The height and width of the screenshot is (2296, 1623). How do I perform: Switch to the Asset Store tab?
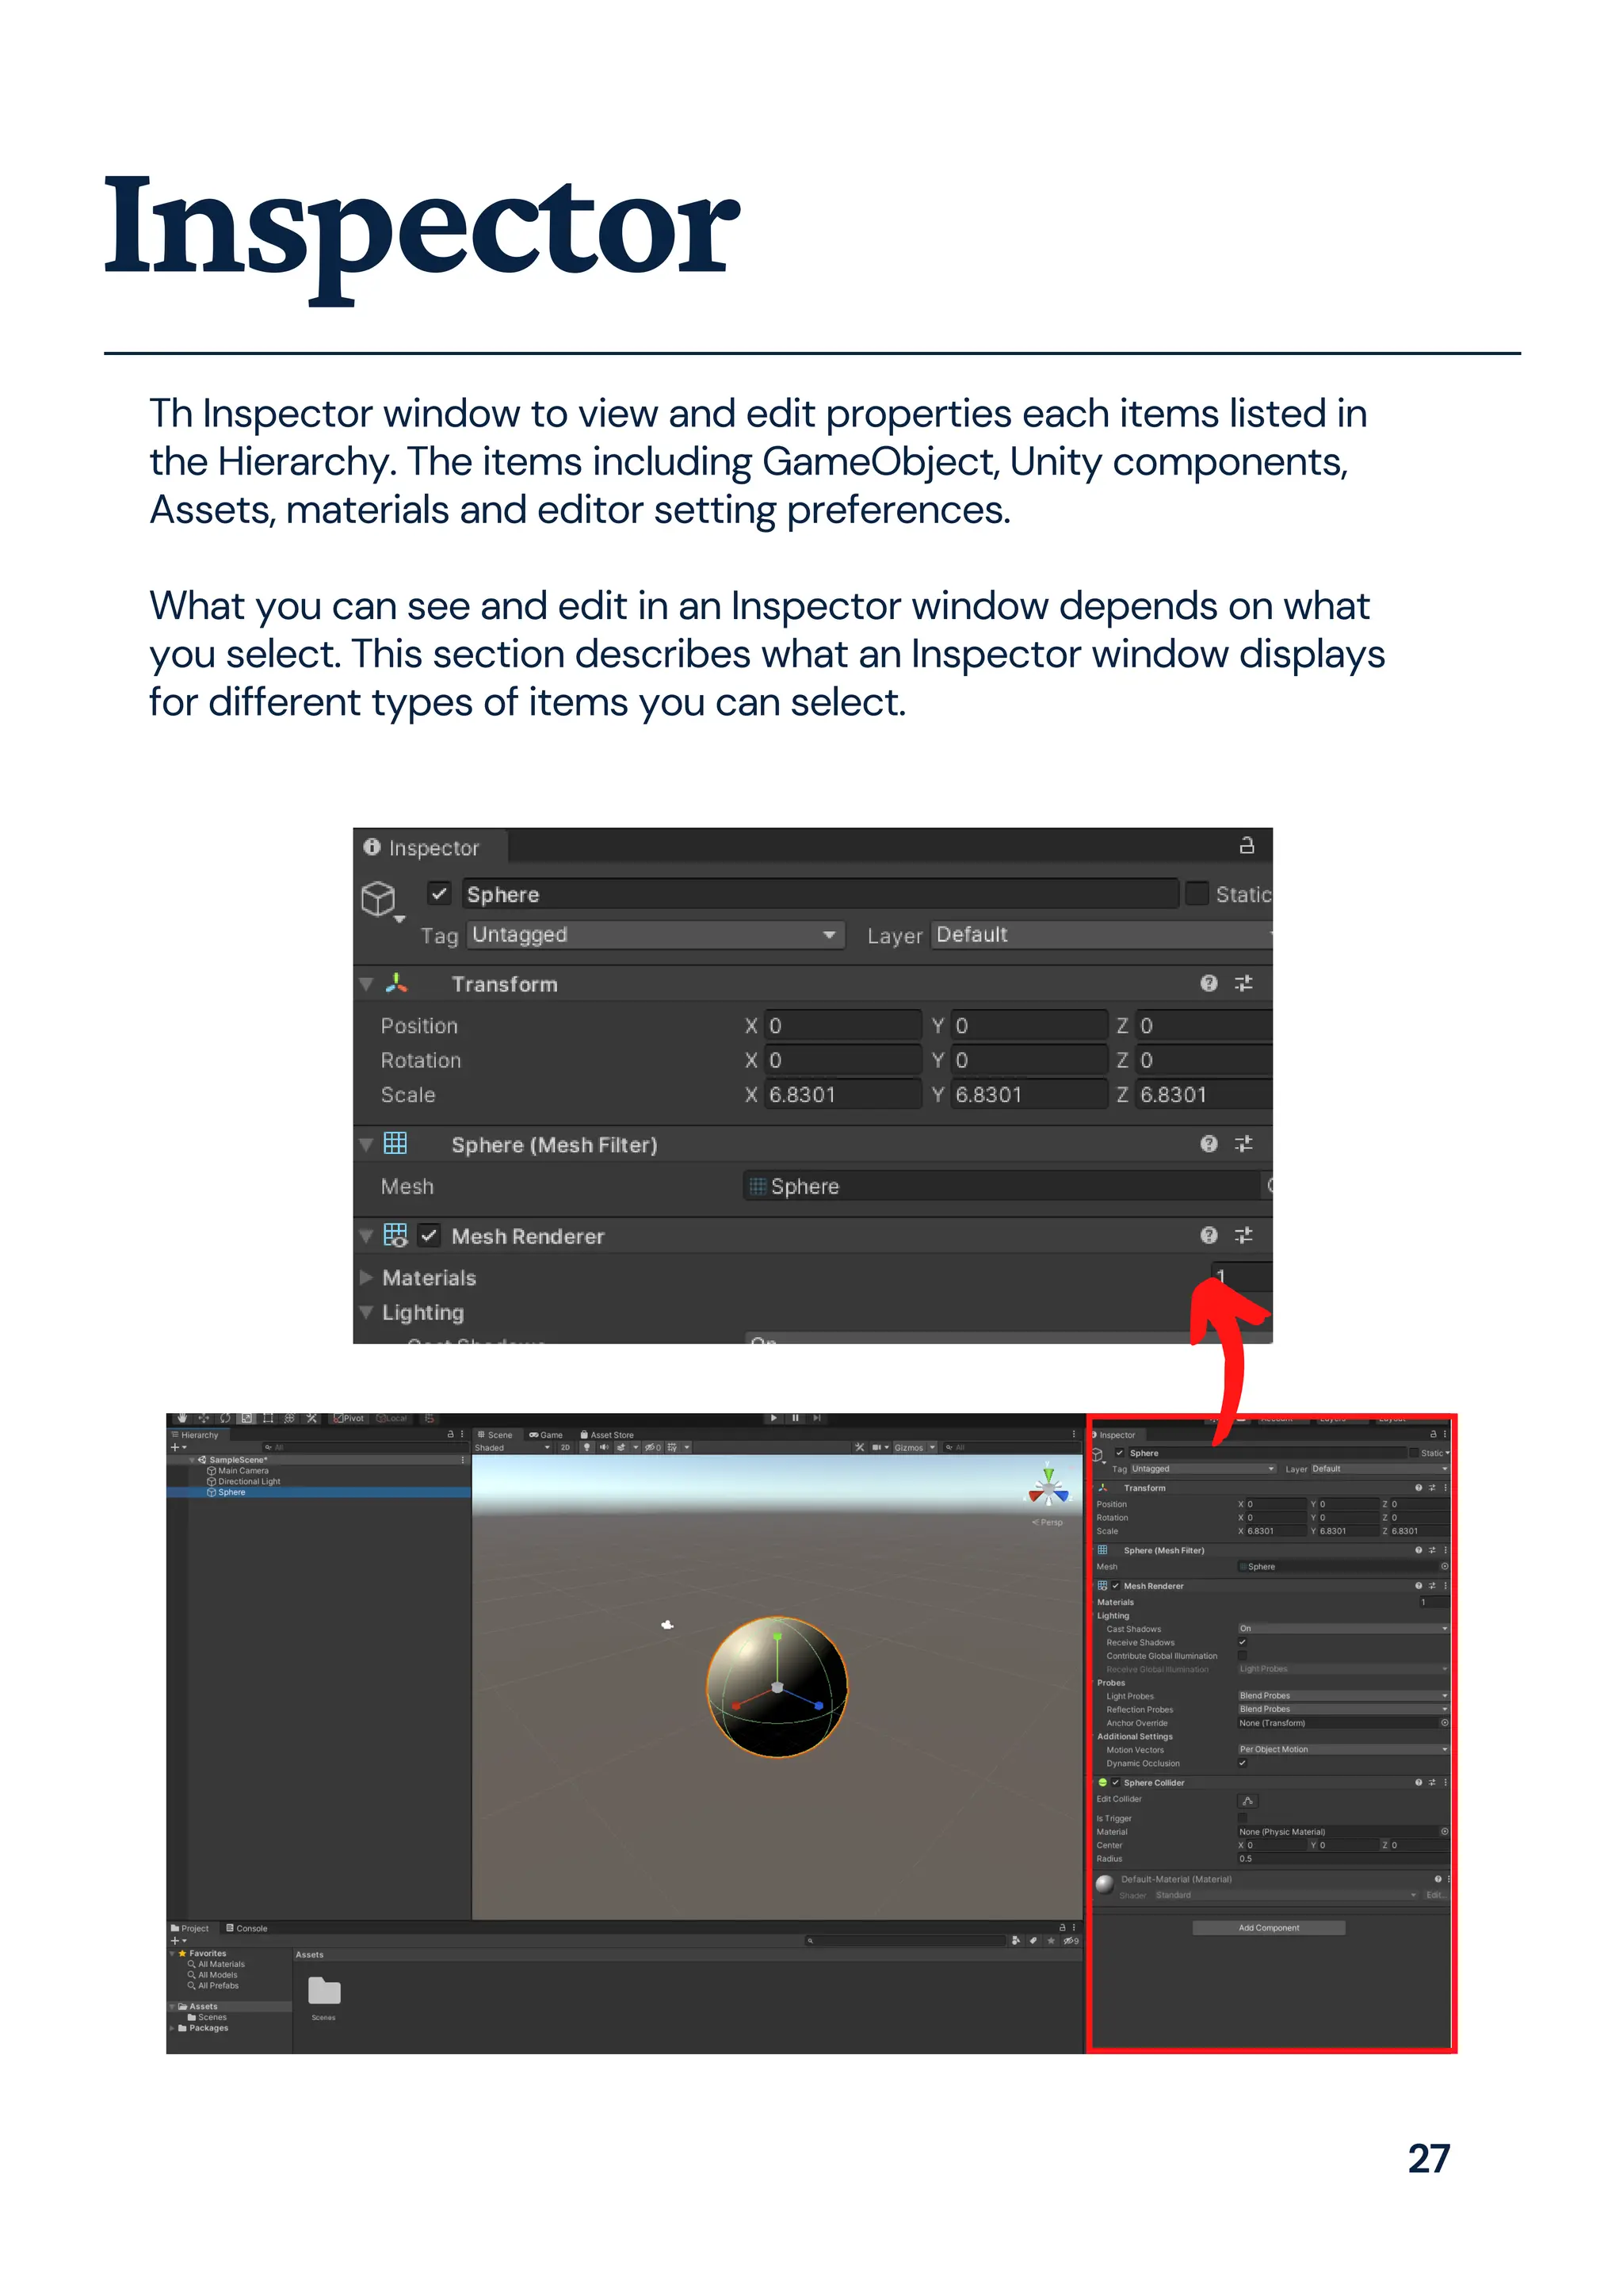pyautogui.click(x=607, y=1434)
